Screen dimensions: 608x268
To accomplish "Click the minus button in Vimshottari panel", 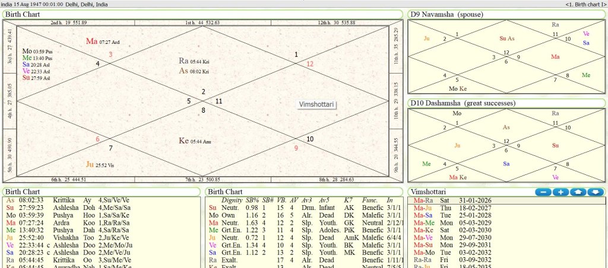I will [x=543, y=192].
